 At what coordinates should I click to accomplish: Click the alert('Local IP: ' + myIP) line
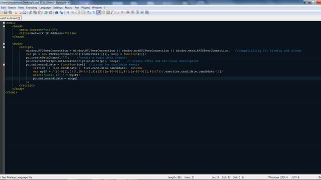point(56,75)
